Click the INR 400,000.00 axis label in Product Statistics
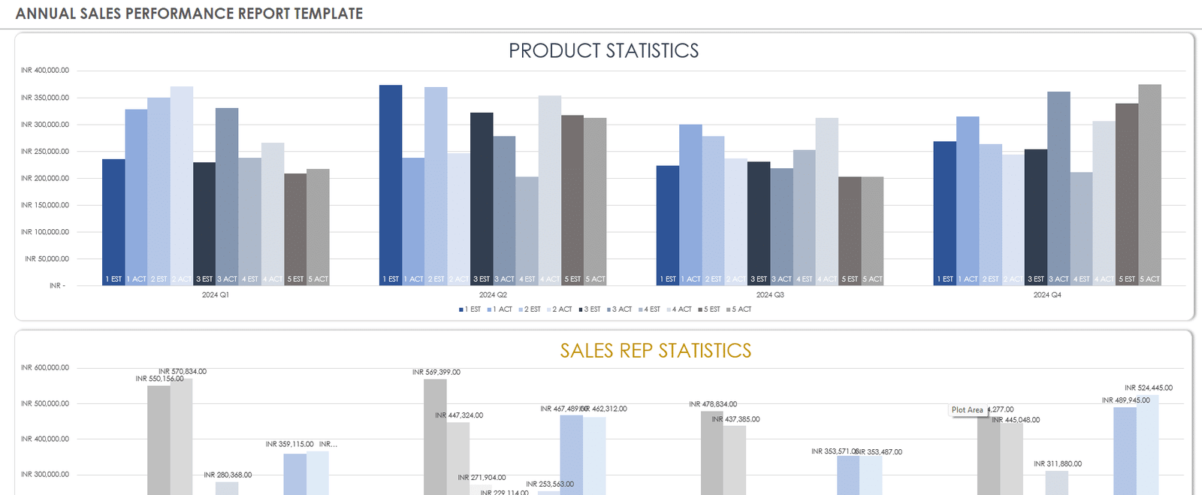The image size is (1202, 495). (45, 71)
